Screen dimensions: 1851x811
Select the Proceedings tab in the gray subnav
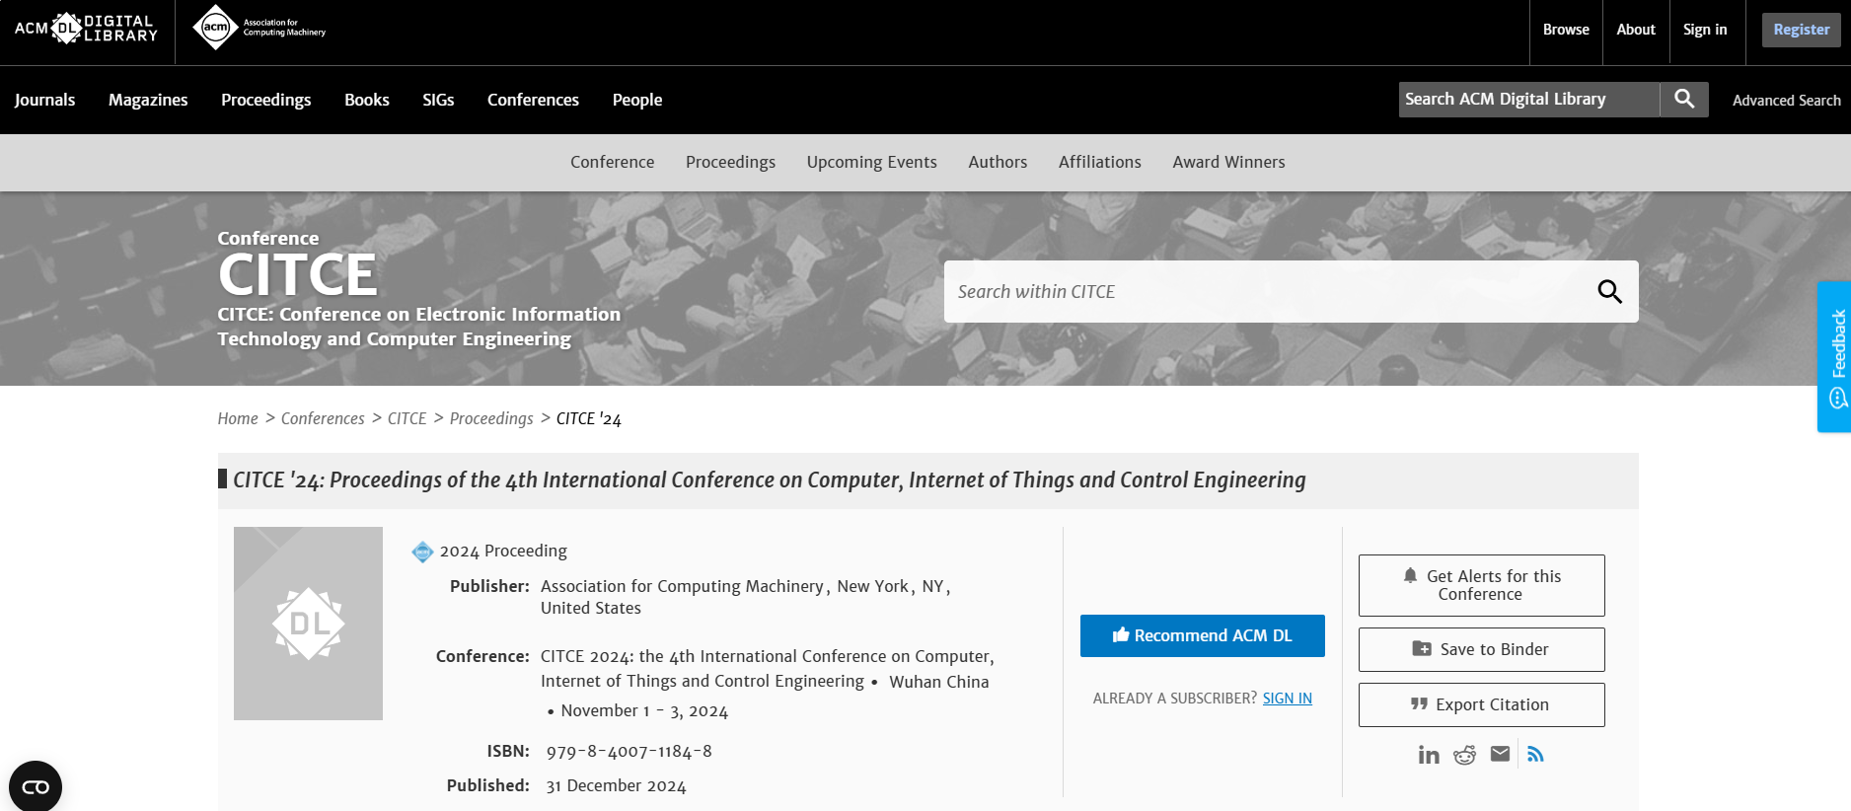click(x=730, y=162)
